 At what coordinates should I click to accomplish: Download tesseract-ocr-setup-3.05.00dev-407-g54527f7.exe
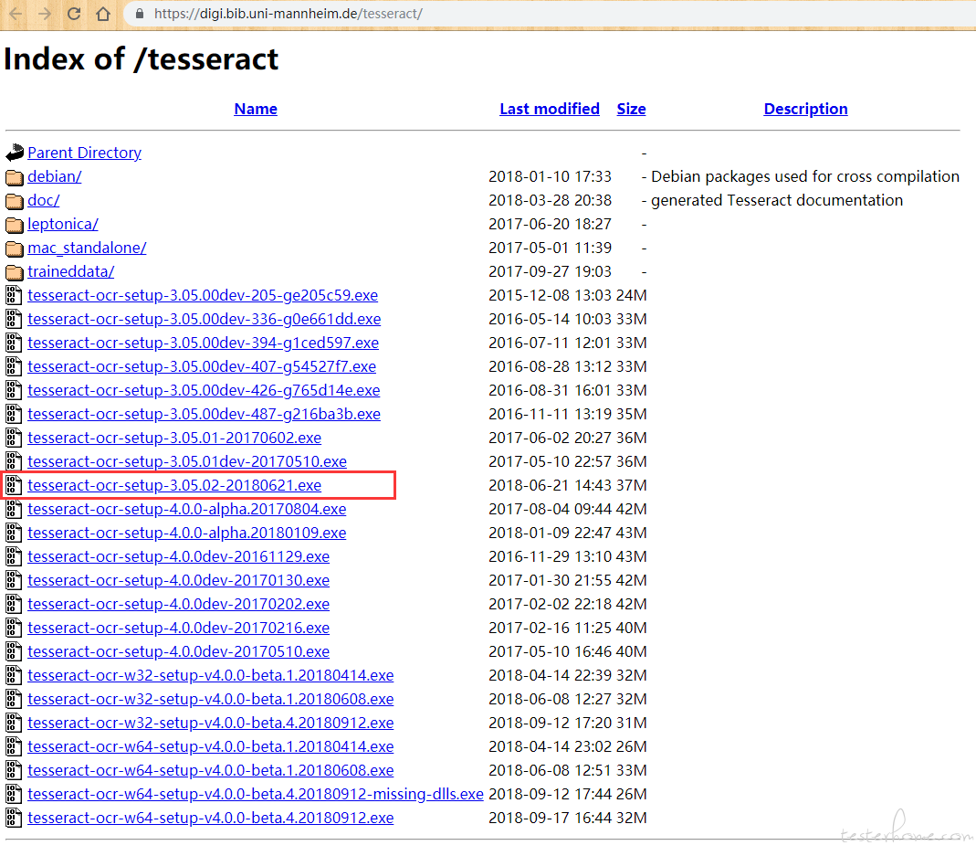click(202, 366)
